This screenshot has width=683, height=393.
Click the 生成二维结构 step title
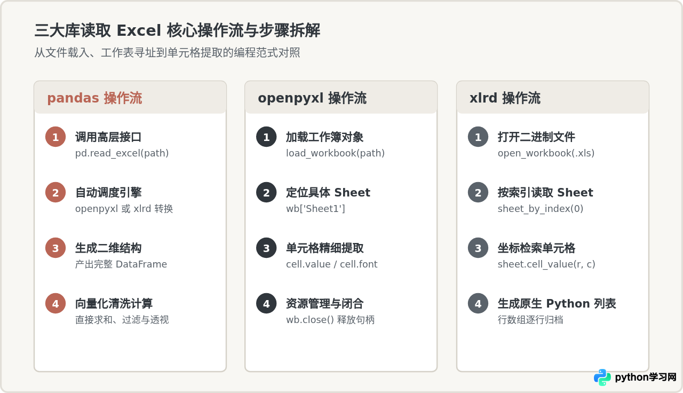(x=108, y=248)
